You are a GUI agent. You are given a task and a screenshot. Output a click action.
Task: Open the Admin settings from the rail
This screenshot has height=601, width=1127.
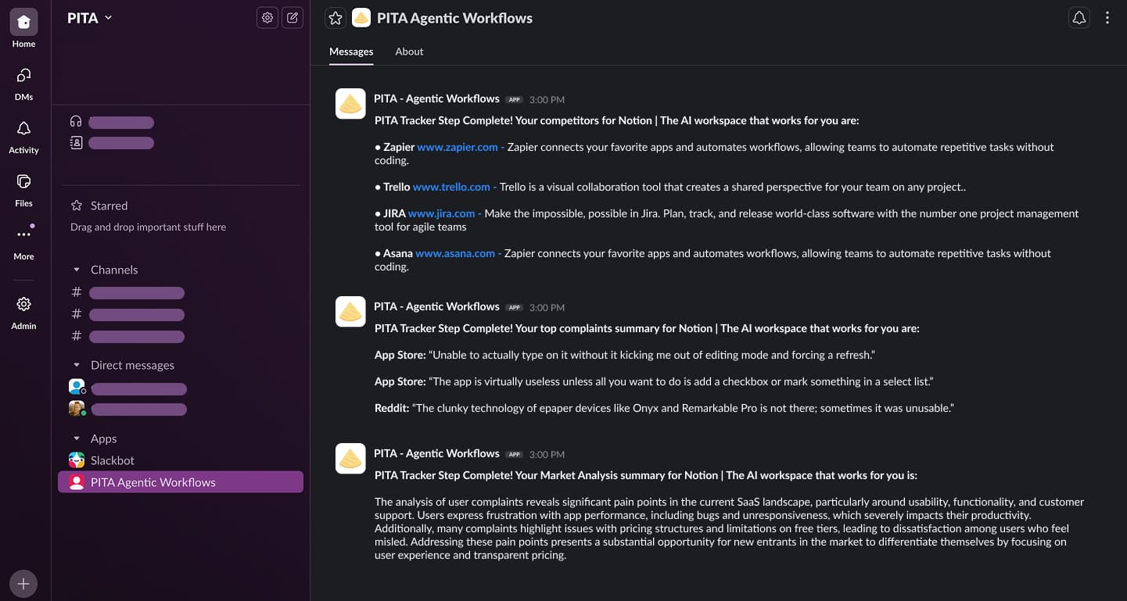pos(23,305)
